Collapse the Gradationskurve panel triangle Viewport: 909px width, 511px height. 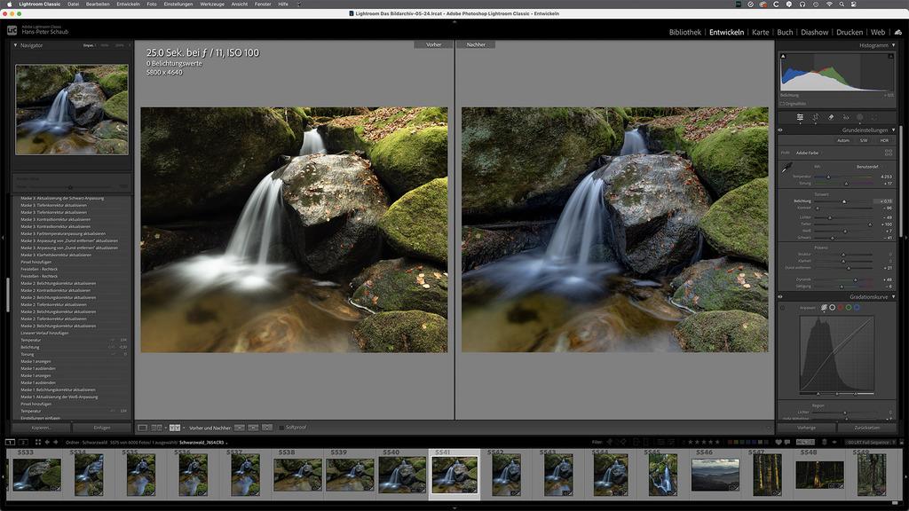click(895, 297)
